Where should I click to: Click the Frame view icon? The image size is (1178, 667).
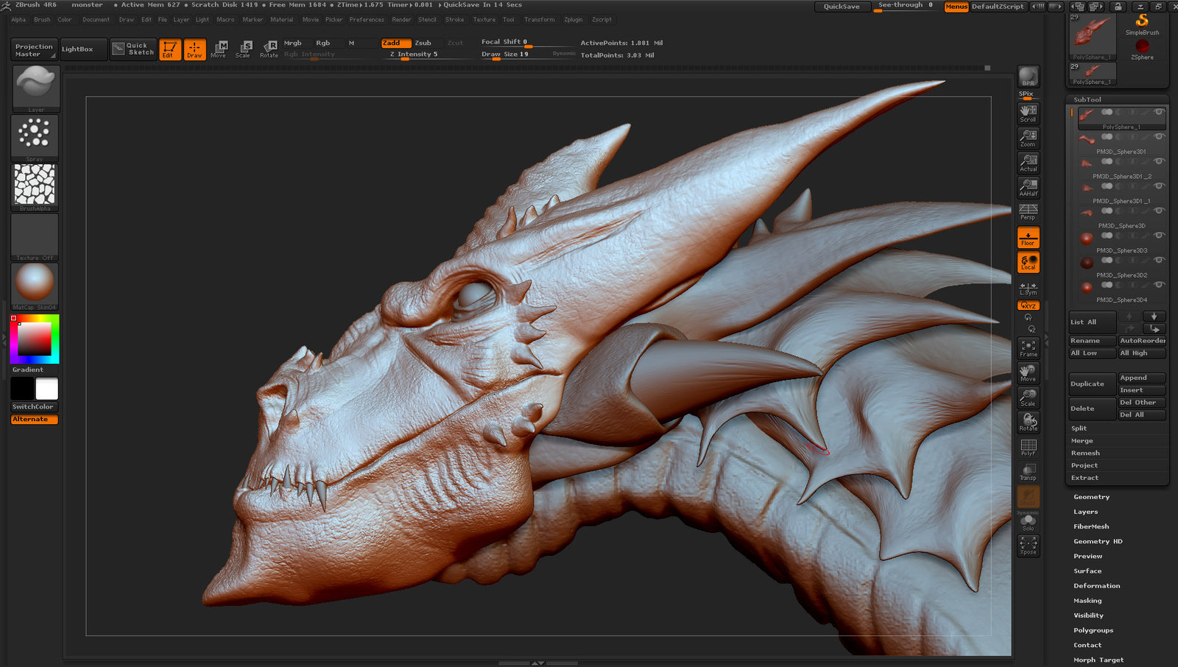1028,348
